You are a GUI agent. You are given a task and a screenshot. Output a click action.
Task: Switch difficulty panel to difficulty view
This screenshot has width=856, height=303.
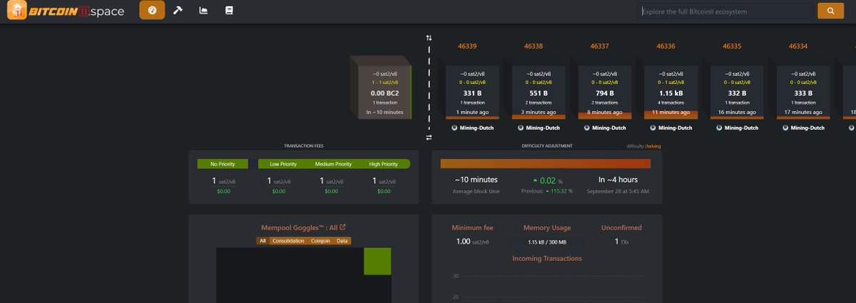(x=635, y=146)
